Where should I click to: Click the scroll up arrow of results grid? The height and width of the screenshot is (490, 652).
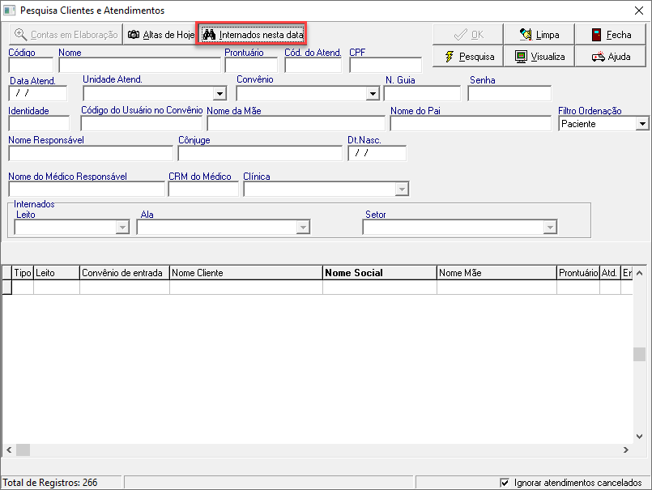pos(640,273)
